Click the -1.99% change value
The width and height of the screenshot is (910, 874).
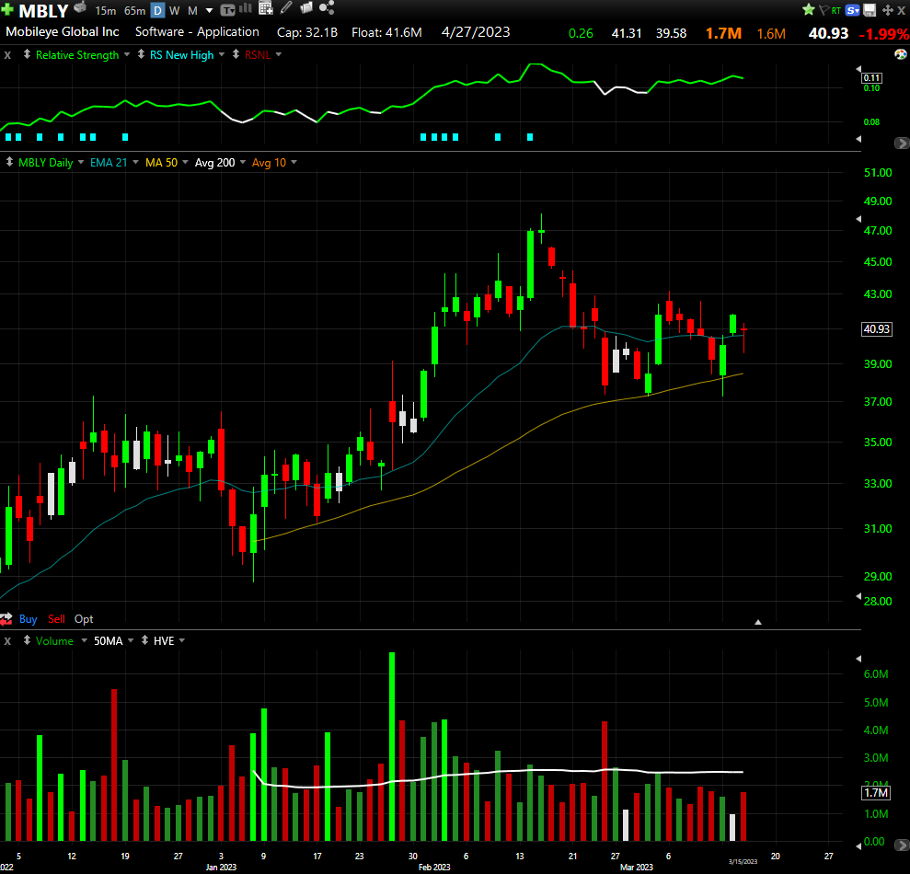(884, 34)
